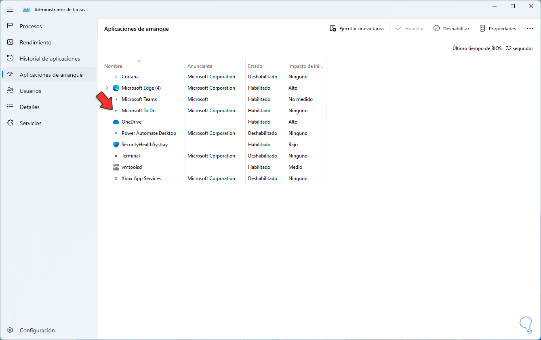The image size is (541, 340).
Task: Click the Configuración gear icon
Action: click(x=11, y=330)
